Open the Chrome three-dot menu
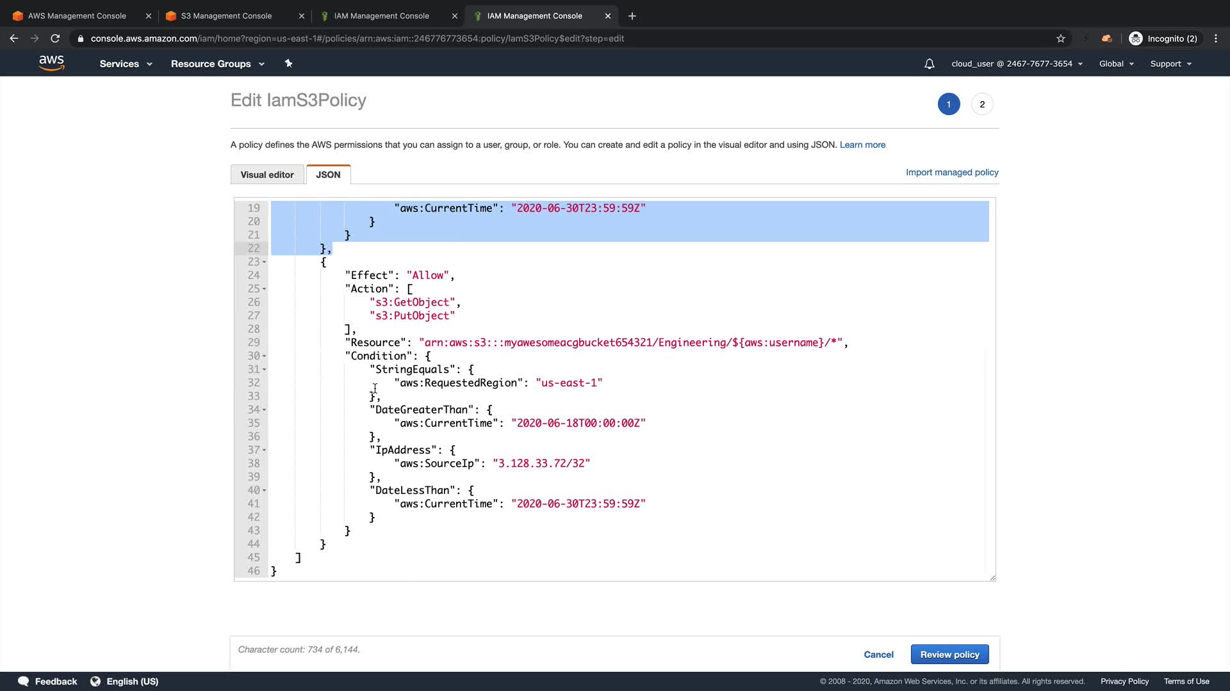 (x=1216, y=38)
